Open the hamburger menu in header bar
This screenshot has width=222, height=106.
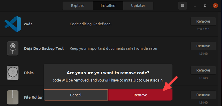(x=183, y=6)
